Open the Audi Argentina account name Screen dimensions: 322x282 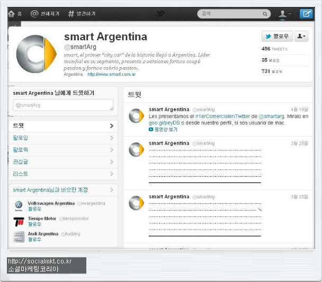pyautogui.click(x=43, y=234)
